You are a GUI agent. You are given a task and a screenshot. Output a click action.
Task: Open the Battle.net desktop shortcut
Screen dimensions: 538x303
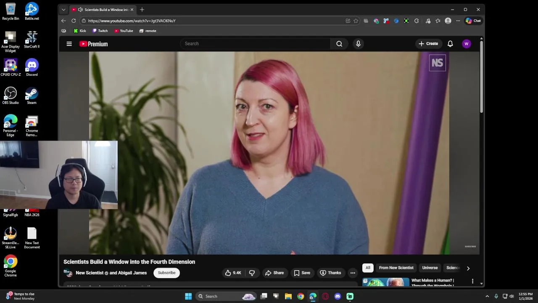pos(32,11)
